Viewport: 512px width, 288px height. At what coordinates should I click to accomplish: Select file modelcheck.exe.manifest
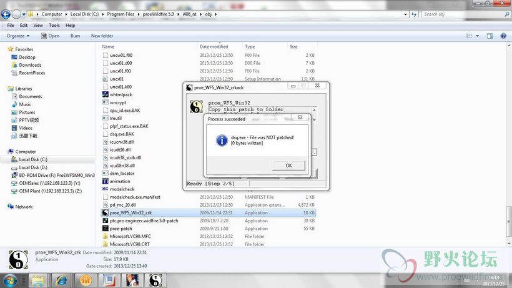coord(135,197)
